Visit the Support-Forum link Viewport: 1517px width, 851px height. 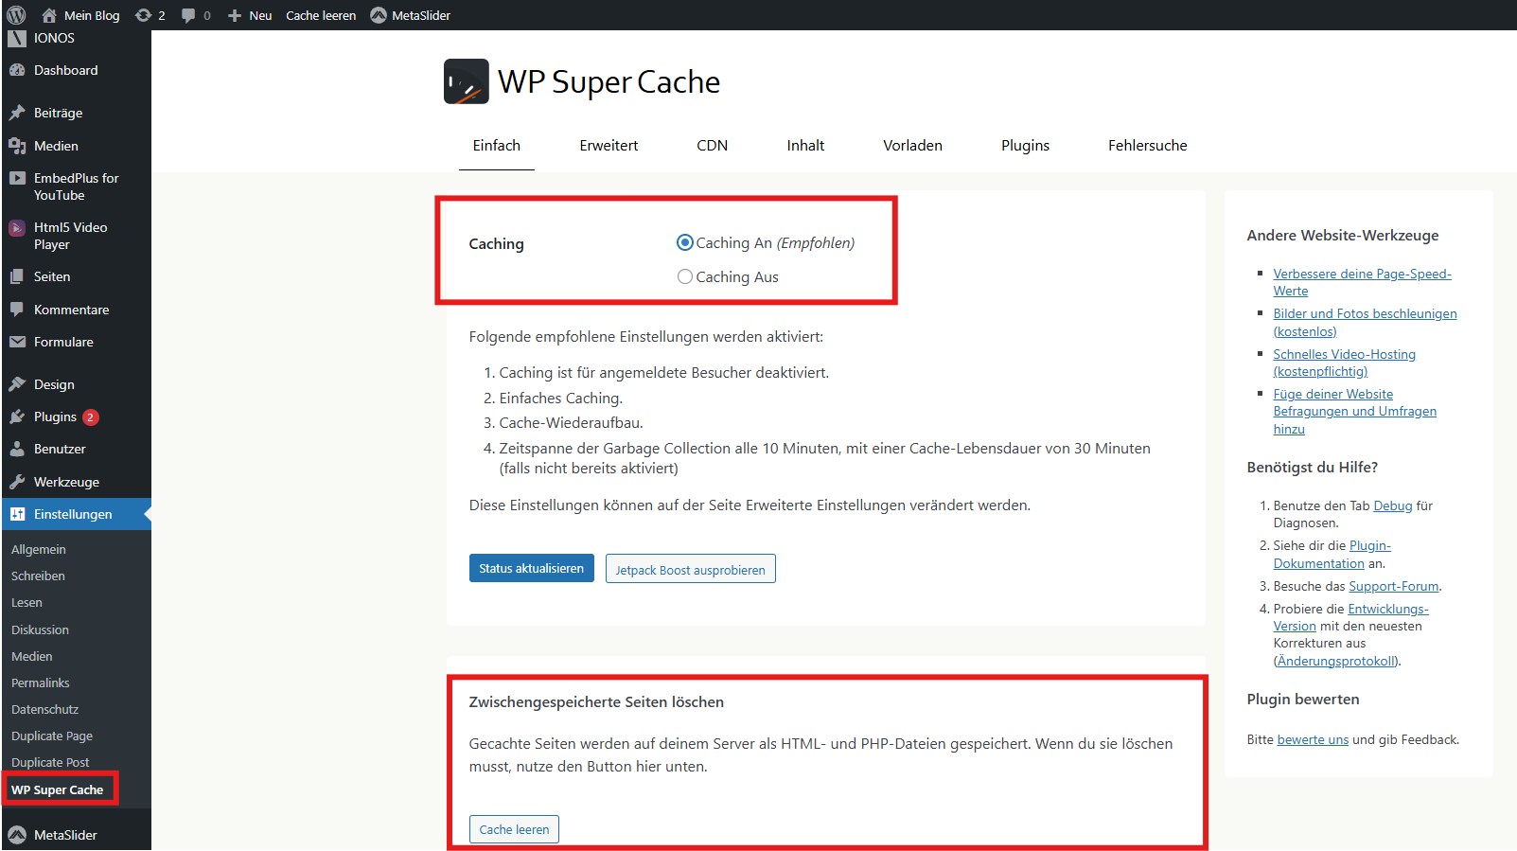1393,586
